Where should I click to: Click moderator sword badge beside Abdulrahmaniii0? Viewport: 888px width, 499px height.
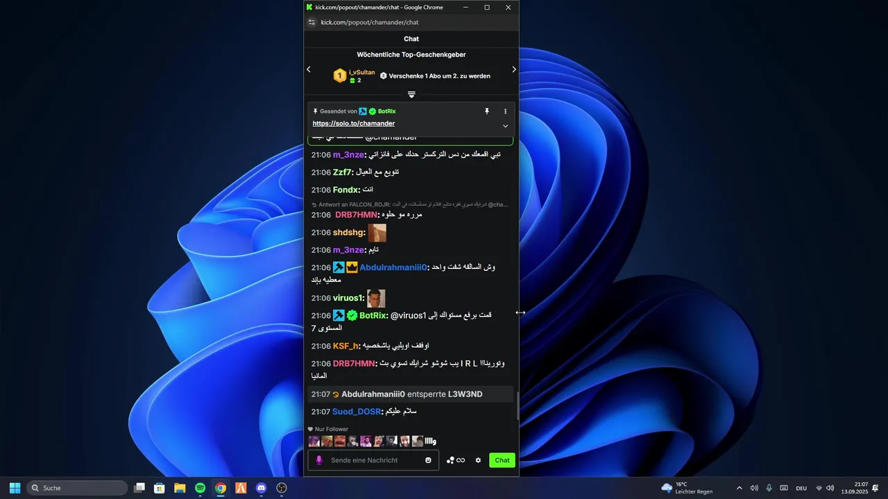pos(339,268)
